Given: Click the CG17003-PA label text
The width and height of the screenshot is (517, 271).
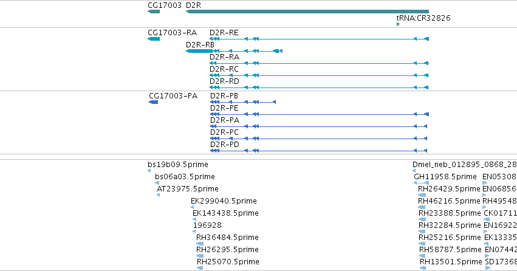Looking at the screenshot, I should (173, 96).
